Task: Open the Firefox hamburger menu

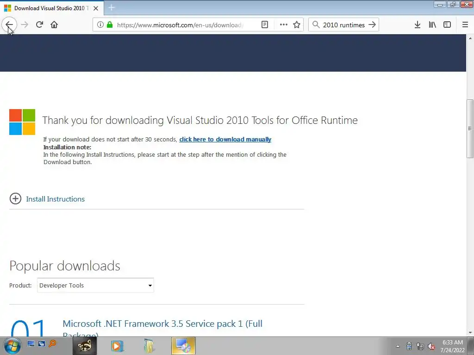Action: (465, 25)
